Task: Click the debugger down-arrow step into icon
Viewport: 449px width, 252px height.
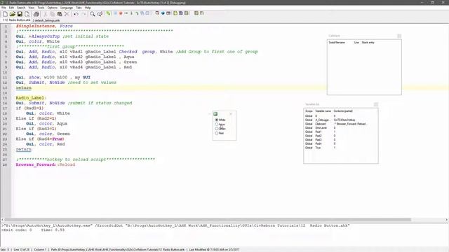Action: click(131, 13)
